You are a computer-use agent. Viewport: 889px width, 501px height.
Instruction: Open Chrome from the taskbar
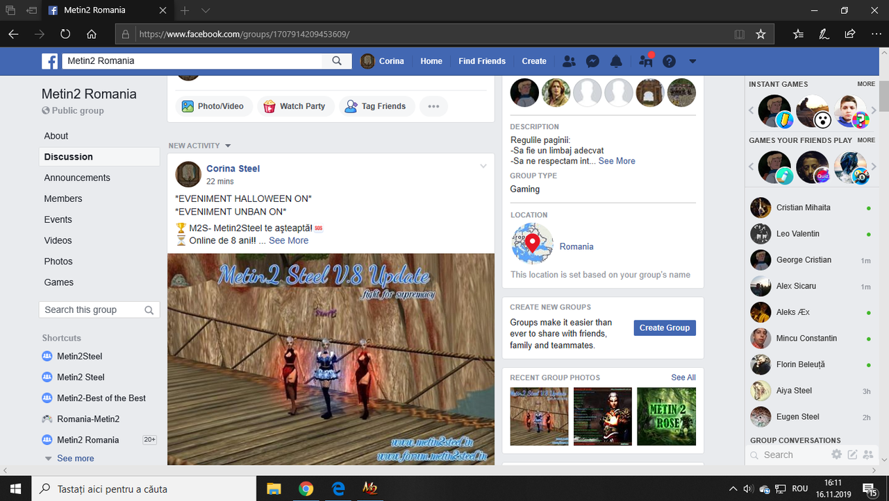[x=306, y=489]
